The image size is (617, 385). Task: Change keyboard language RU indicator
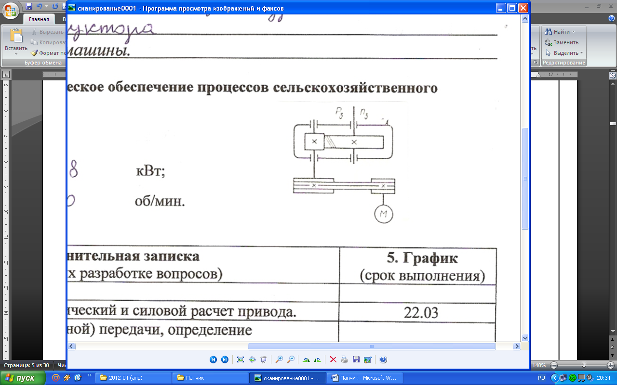tap(541, 378)
